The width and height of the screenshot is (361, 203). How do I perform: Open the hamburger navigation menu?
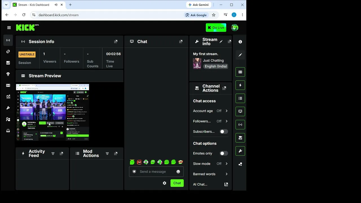(x=9, y=28)
